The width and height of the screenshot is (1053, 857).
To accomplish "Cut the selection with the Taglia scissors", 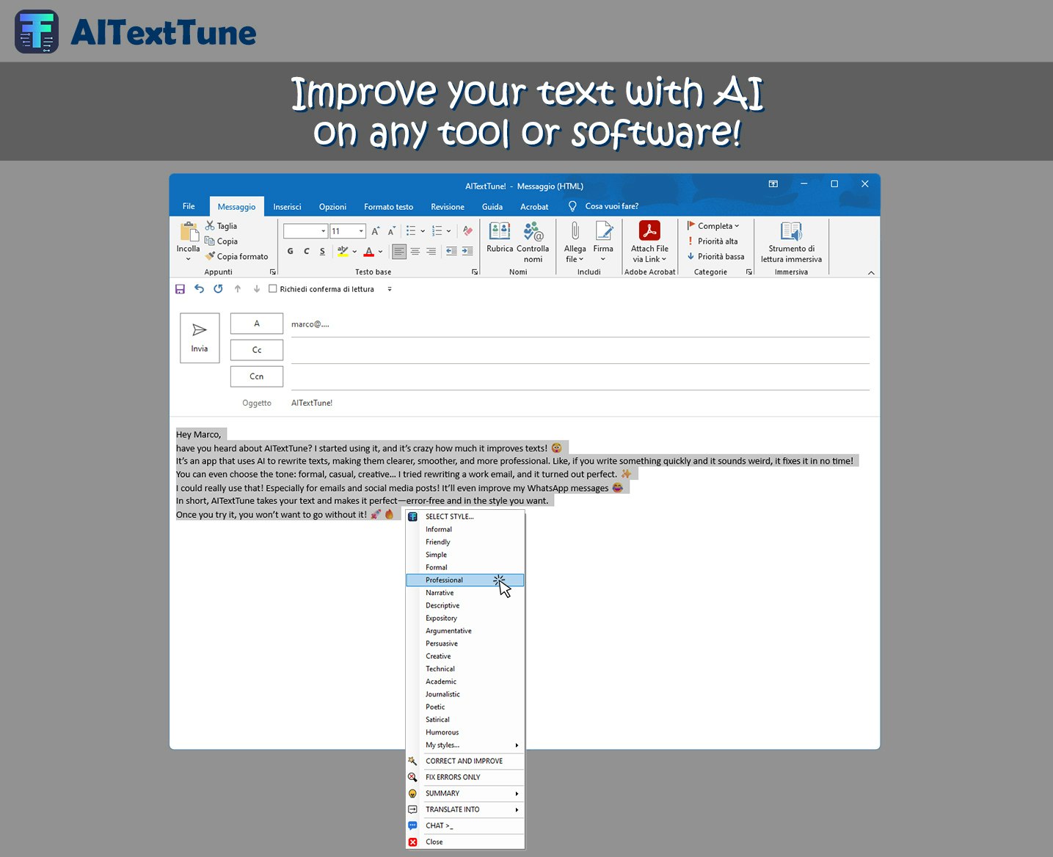I will (x=221, y=226).
